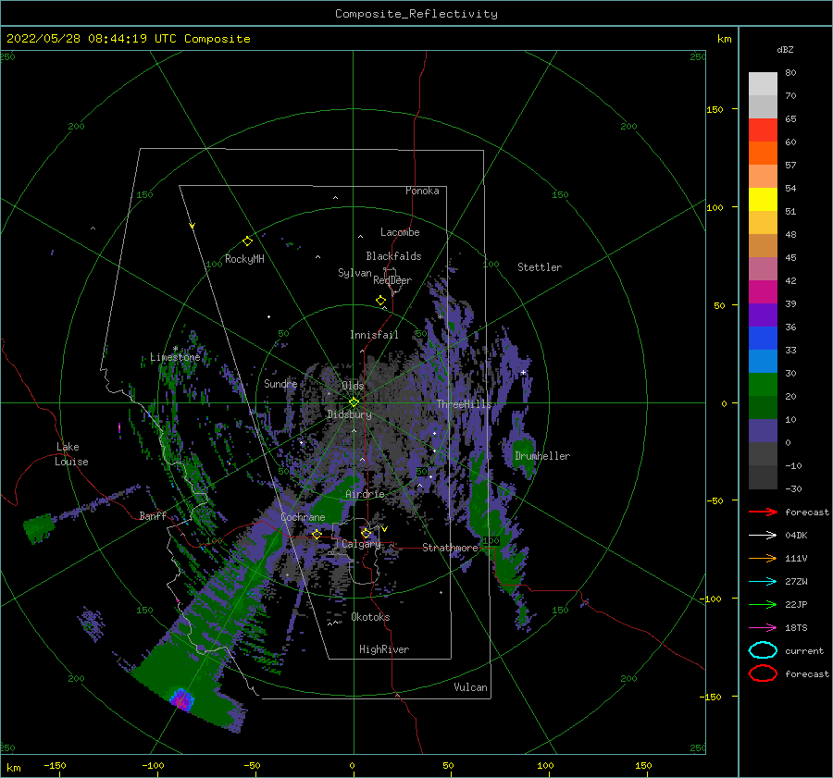Select the dark orange 57–60 dBZ swatch
Viewport: 833px width, 778px height.
[x=763, y=154]
